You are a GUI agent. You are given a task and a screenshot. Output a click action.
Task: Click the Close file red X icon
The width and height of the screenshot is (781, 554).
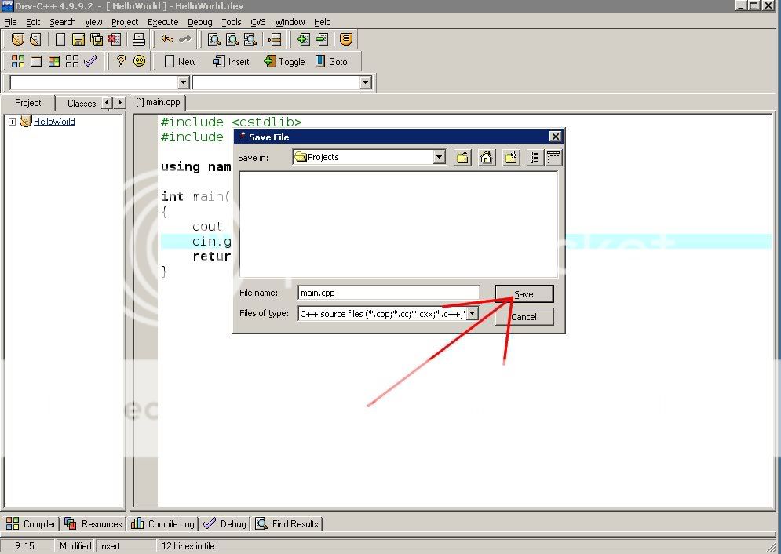[x=115, y=38]
